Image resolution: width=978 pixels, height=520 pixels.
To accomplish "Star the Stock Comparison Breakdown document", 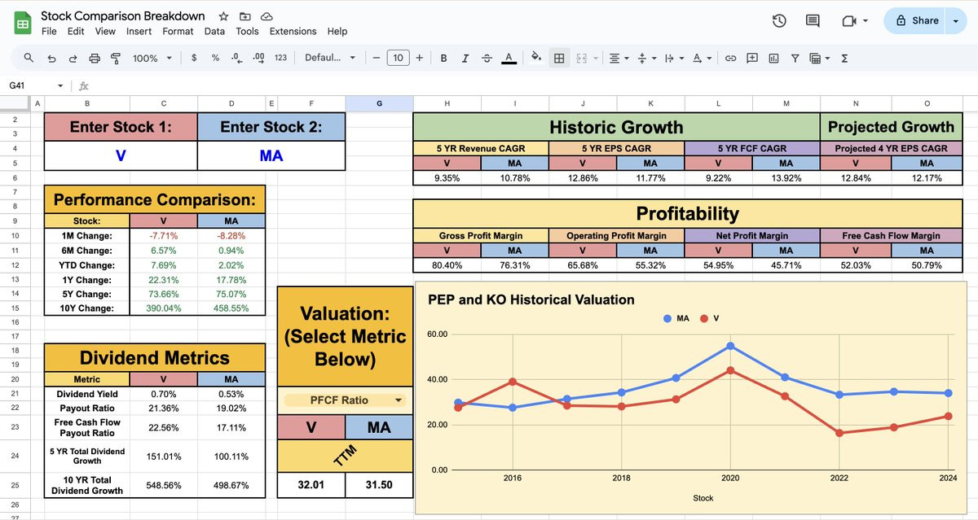I will pyautogui.click(x=223, y=16).
